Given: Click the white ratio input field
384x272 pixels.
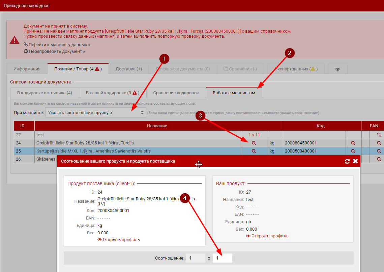Looking at the screenshot, I should (x=222, y=258).
